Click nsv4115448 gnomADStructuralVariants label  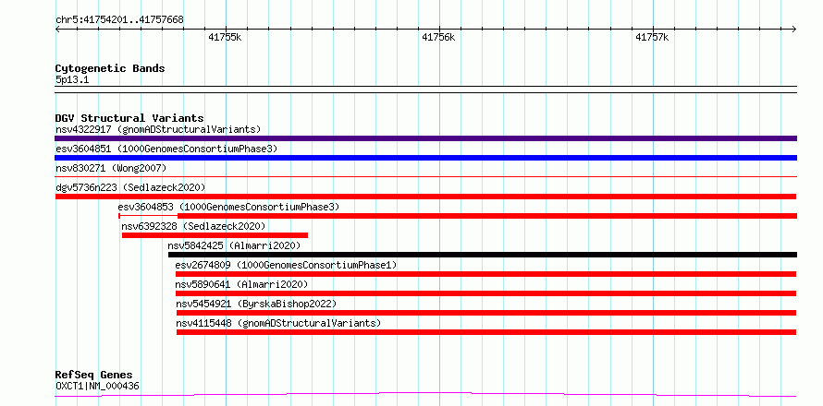coord(278,323)
